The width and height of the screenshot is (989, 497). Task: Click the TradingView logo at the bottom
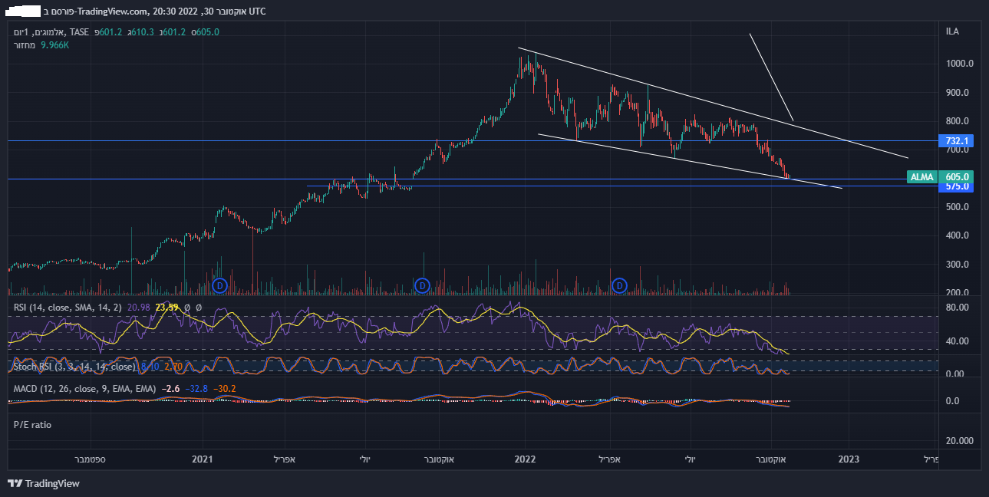tap(44, 483)
